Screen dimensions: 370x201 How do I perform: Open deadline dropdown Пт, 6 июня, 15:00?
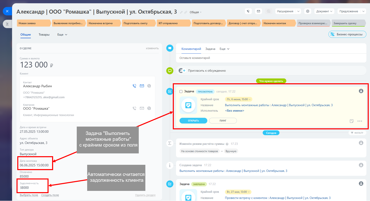[x=238, y=99]
